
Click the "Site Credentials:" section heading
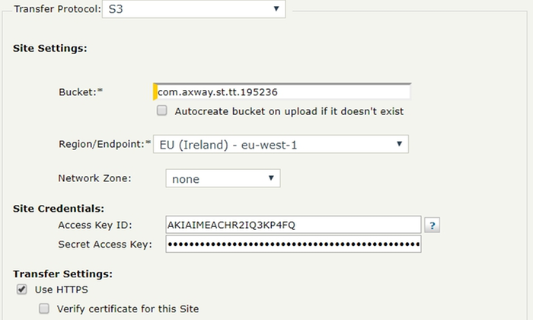(59, 208)
